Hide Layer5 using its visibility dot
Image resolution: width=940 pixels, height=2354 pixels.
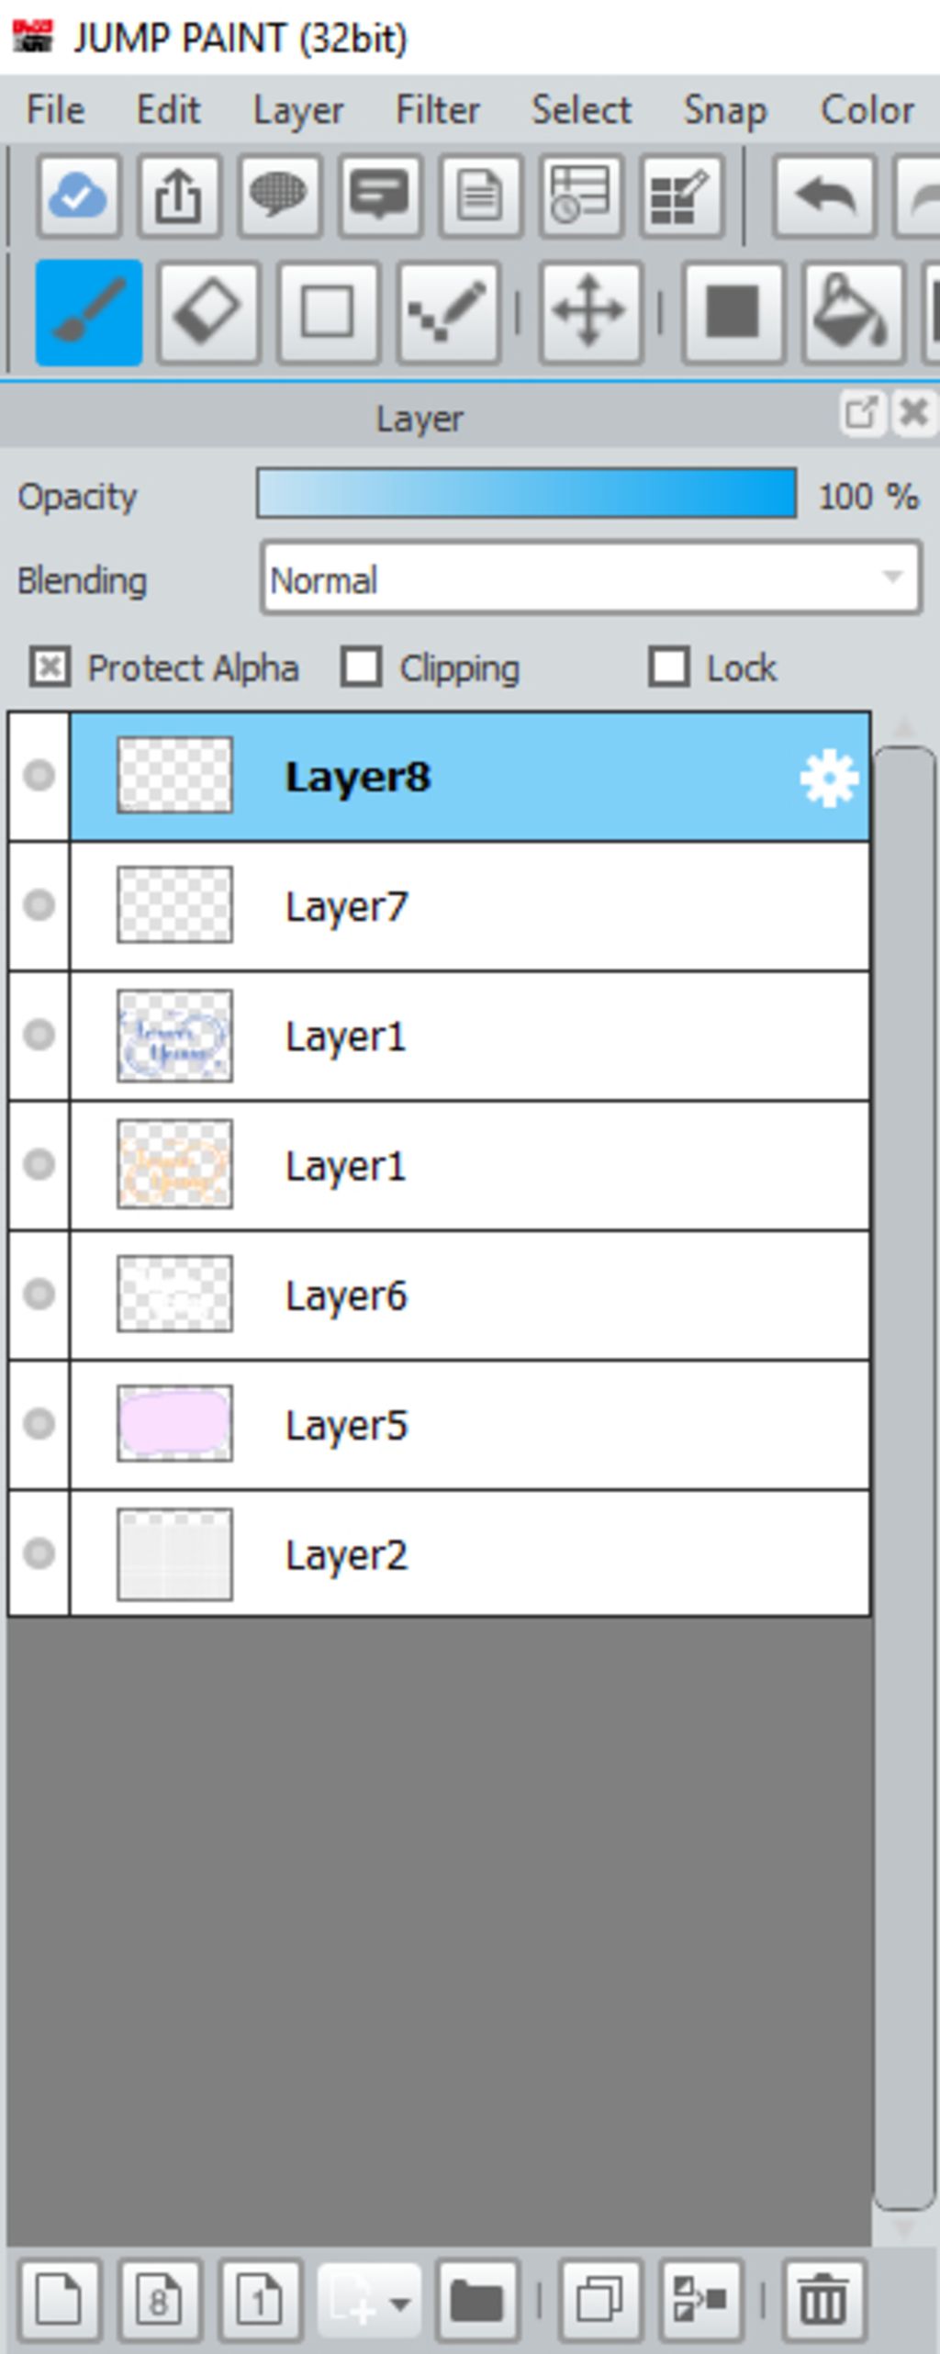pos(39,1424)
